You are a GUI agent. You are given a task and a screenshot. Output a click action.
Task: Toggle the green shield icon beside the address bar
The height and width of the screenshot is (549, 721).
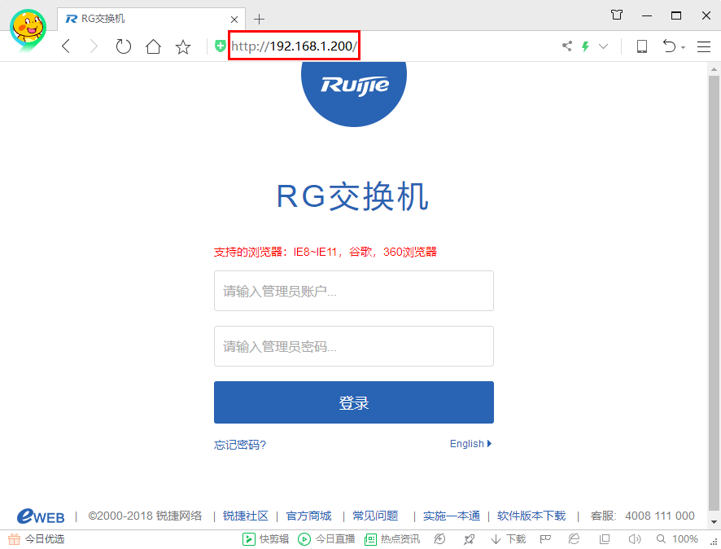(220, 46)
